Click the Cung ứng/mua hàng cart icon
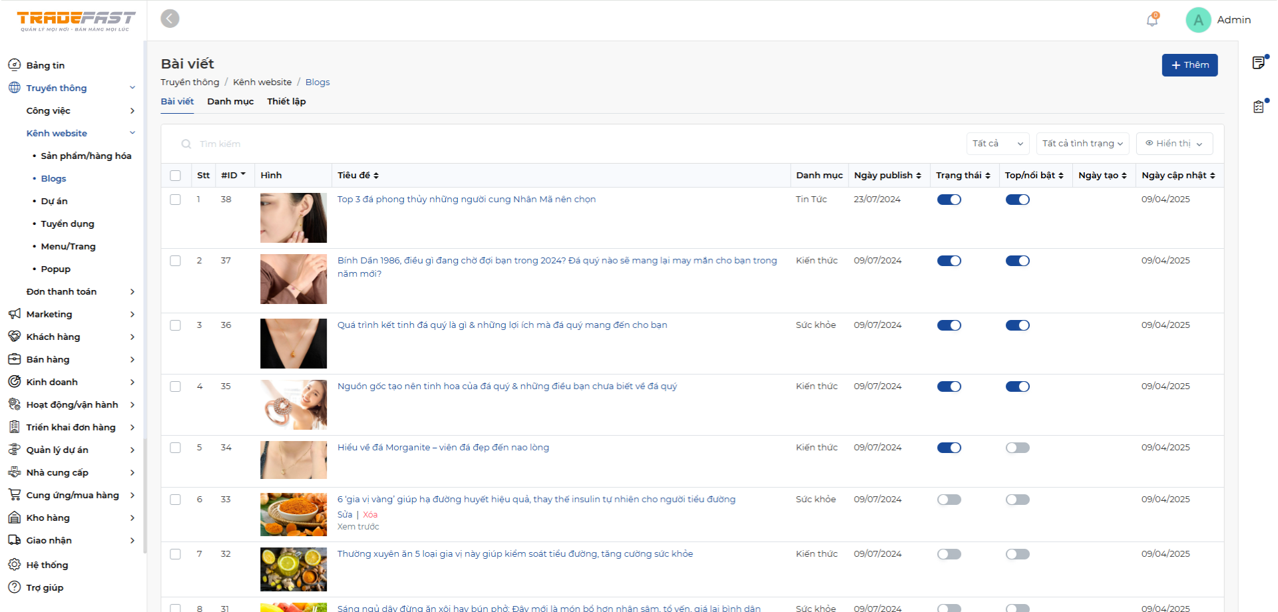Screen dimensions: 1278x612 coord(14,494)
